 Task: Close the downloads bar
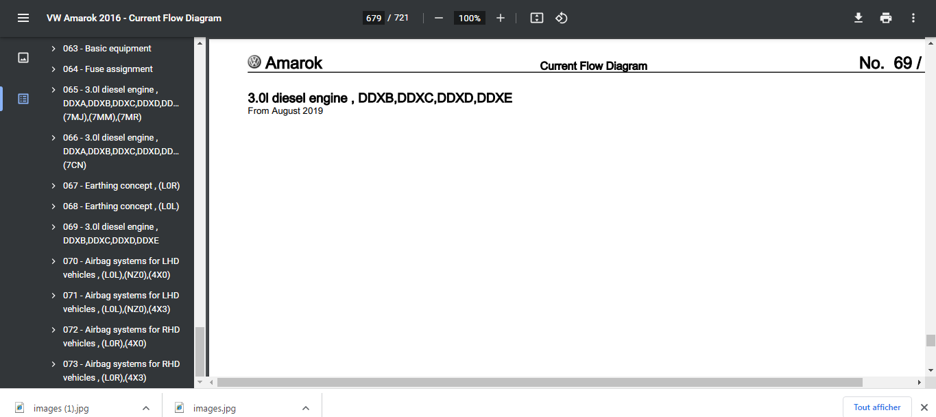coord(924,407)
